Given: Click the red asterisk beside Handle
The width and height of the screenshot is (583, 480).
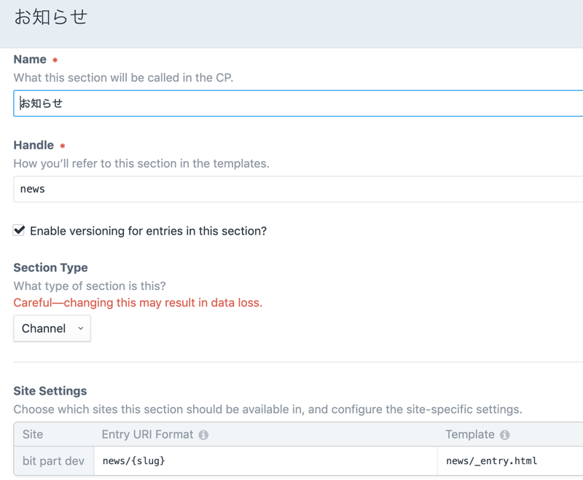Looking at the screenshot, I should point(62,146).
